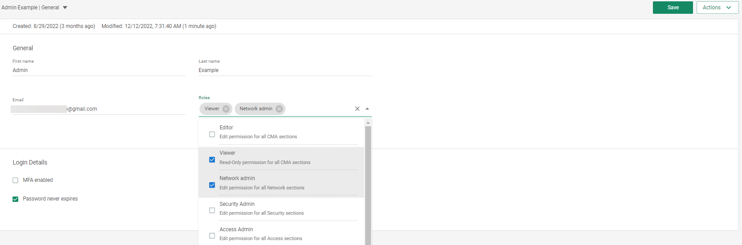742x245 pixels.
Task: Click the First name field
Action: coord(98,70)
